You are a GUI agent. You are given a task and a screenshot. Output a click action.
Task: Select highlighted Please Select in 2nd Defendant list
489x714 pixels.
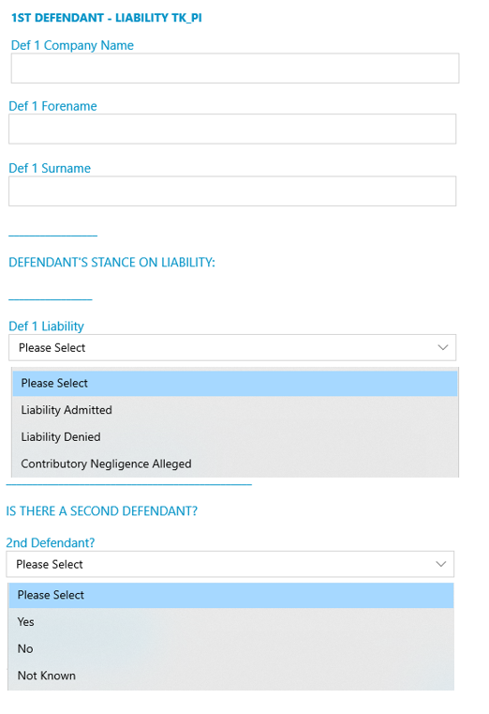tap(231, 595)
